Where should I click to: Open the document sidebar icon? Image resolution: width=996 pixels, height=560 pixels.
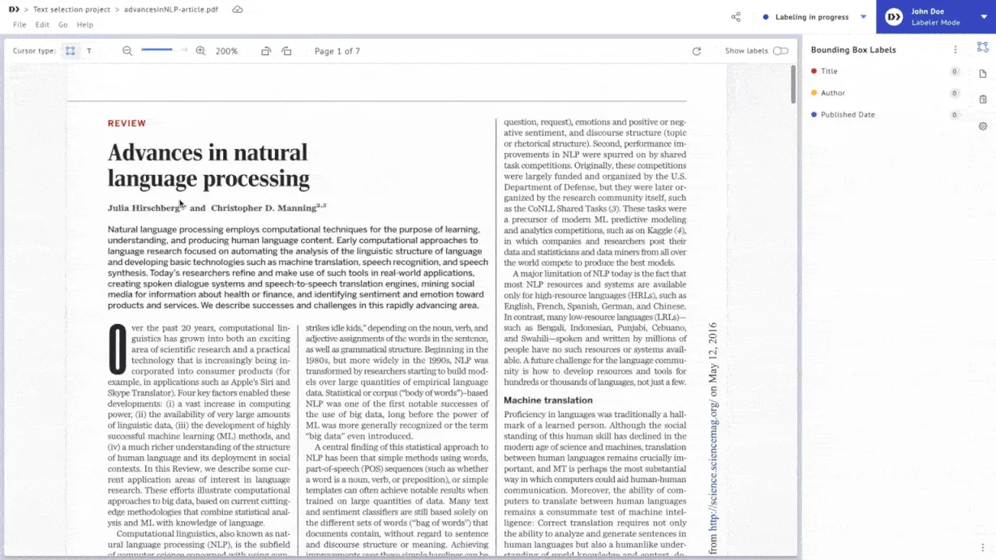tap(982, 74)
